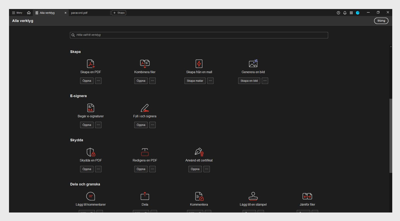This screenshot has height=221, width=400.
Task: Click the Skapa en PDF tool icon
Action: [x=91, y=64]
